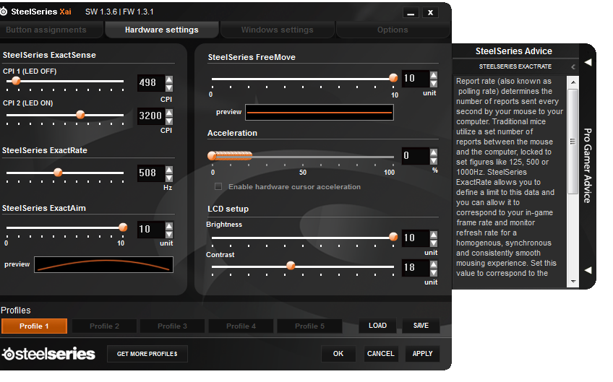Enable hardware cursor acceleration checkbox

[219, 187]
